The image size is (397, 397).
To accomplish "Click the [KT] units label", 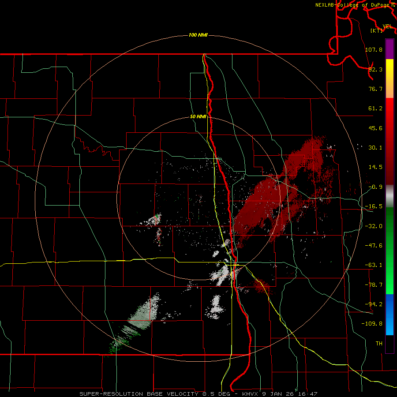I will click(376, 30).
